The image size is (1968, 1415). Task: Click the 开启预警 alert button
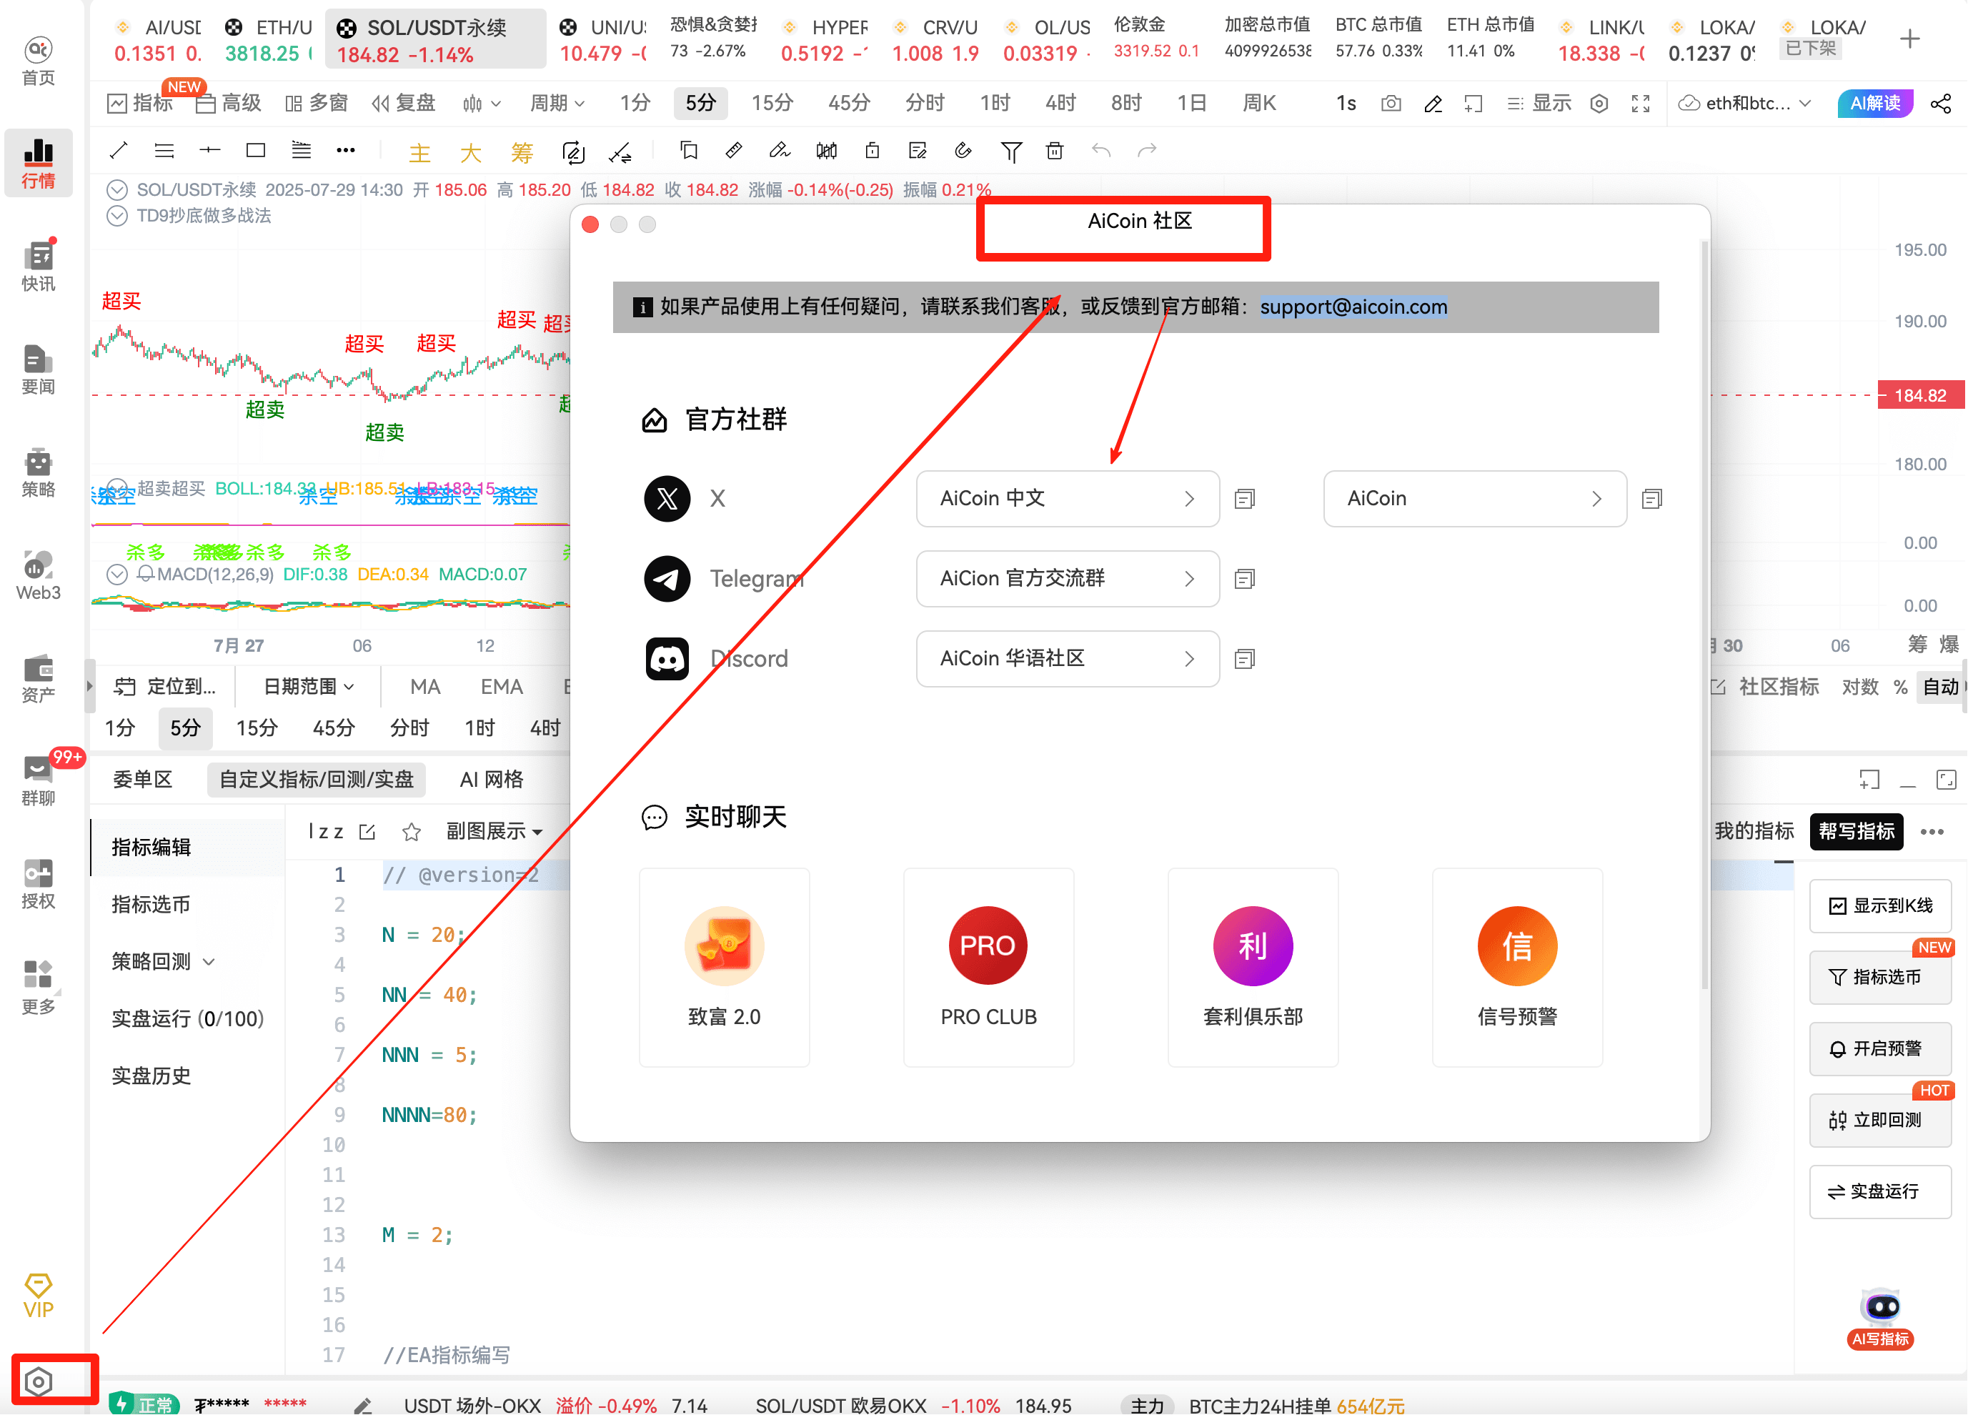pos(1879,1050)
